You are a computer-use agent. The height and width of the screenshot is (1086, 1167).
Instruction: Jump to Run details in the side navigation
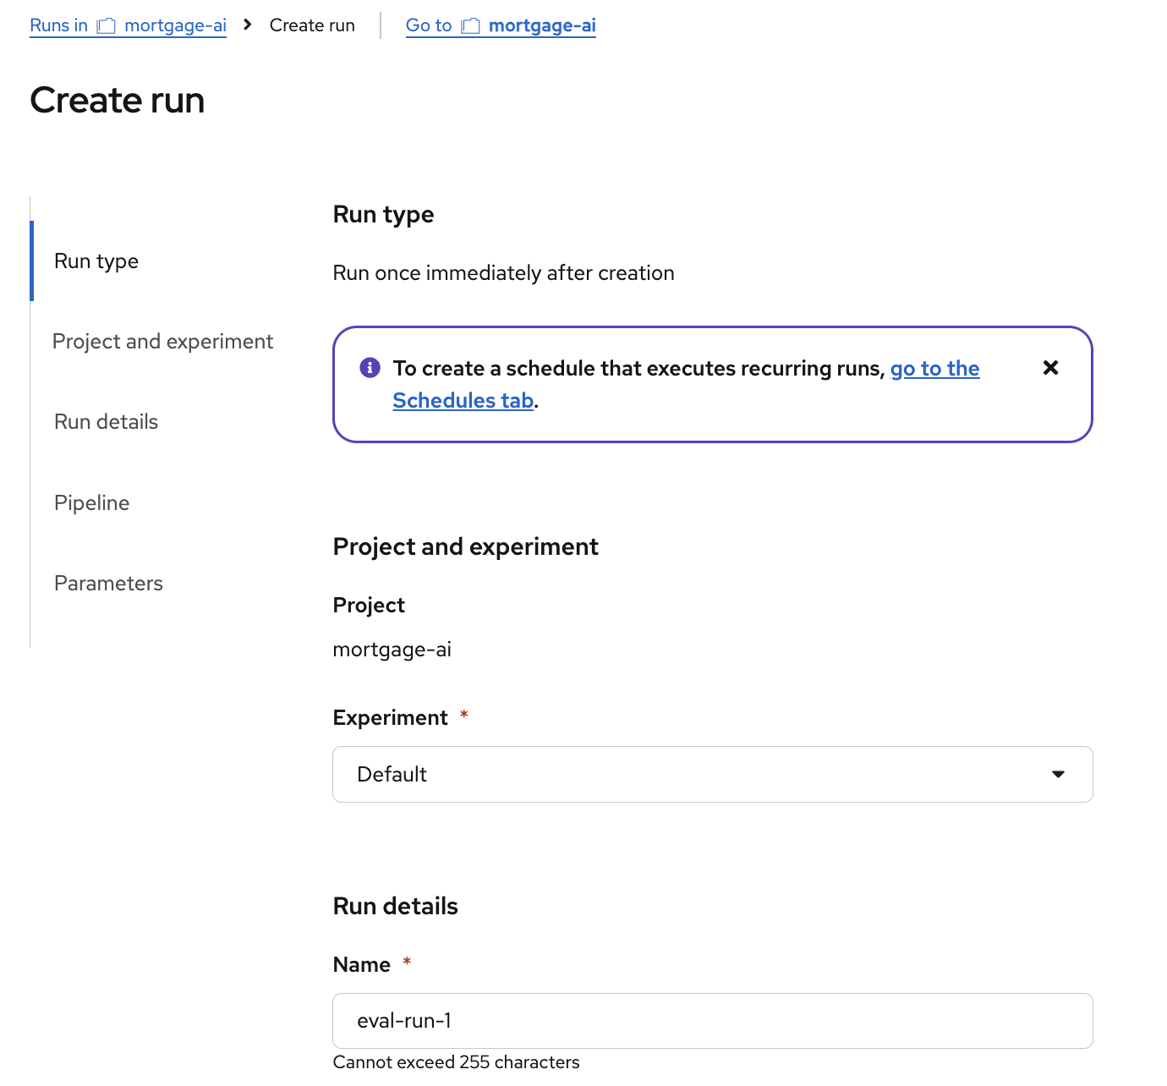coord(106,422)
